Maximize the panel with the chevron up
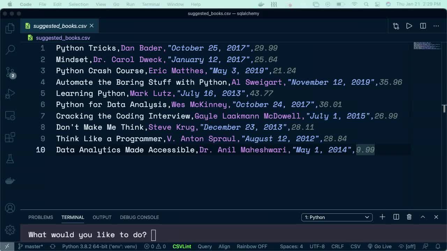The image size is (447, 251). [423, 217]
